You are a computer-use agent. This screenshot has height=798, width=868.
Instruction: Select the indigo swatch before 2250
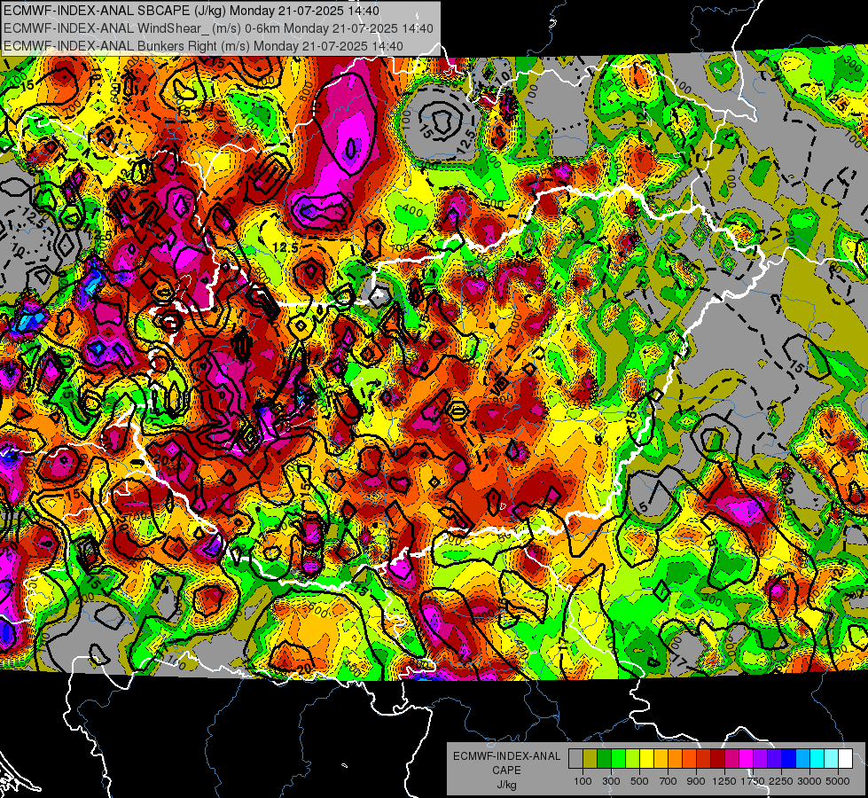click(774, 759)
